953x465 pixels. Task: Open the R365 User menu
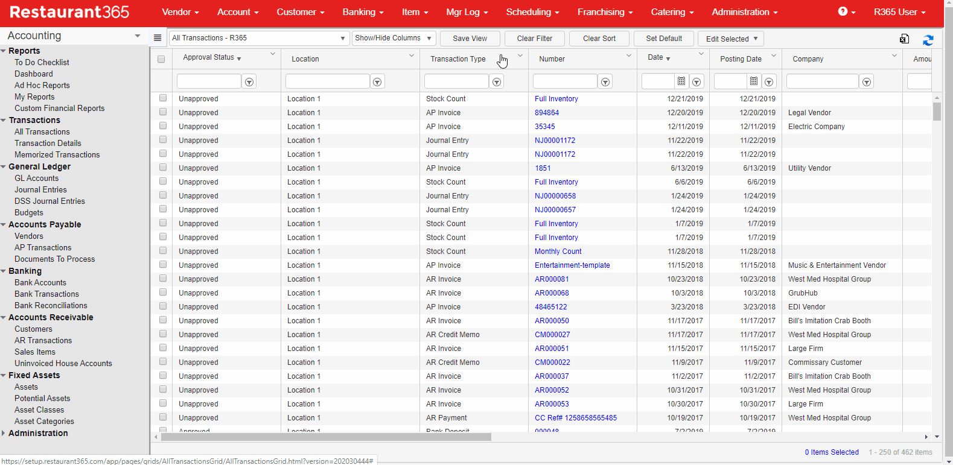click(x=899, y=12)
